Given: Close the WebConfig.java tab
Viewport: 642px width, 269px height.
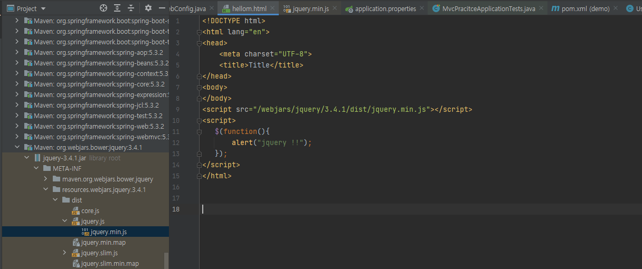Looking at the screenshot, I should pos(211,9).
